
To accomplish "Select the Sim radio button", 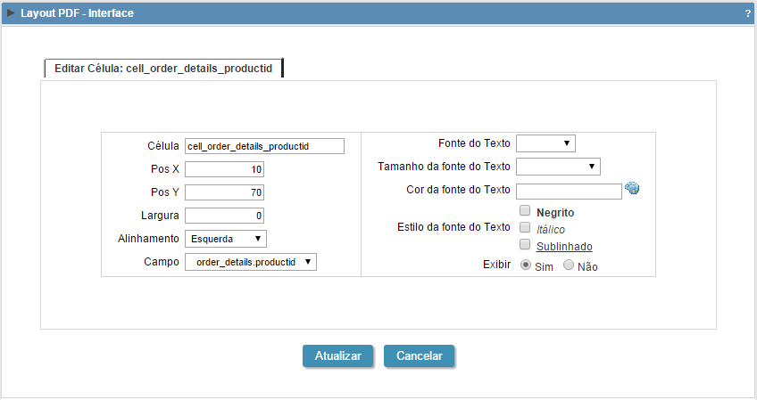I will [525, 265].
